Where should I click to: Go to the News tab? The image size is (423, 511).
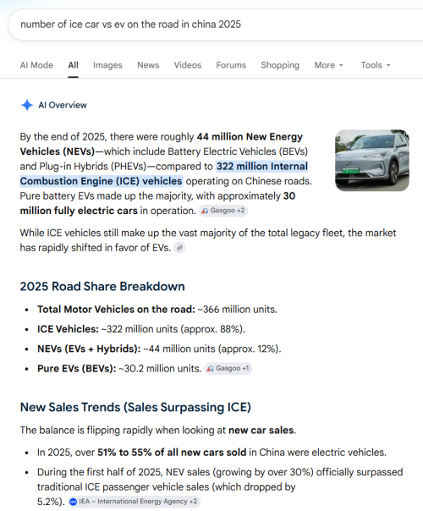[148, 65]
